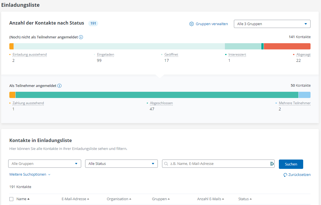Click the red Abgesagt bar segment

point(287,46)
